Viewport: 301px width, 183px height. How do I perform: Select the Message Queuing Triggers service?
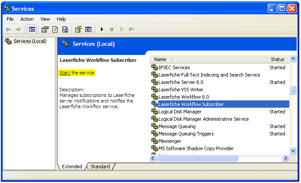220,134
